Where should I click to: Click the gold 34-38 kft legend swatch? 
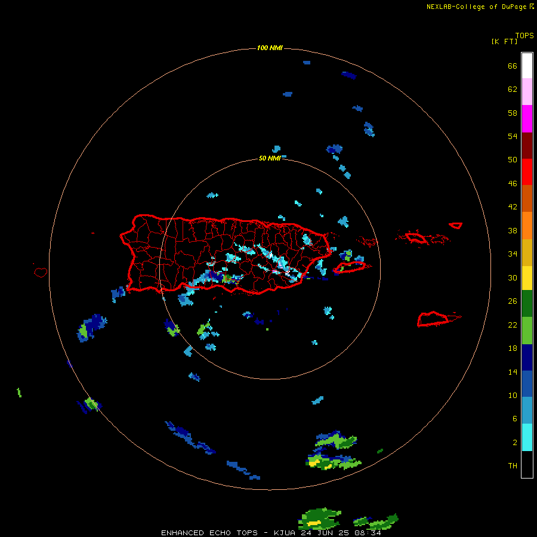tap(527, 252)
